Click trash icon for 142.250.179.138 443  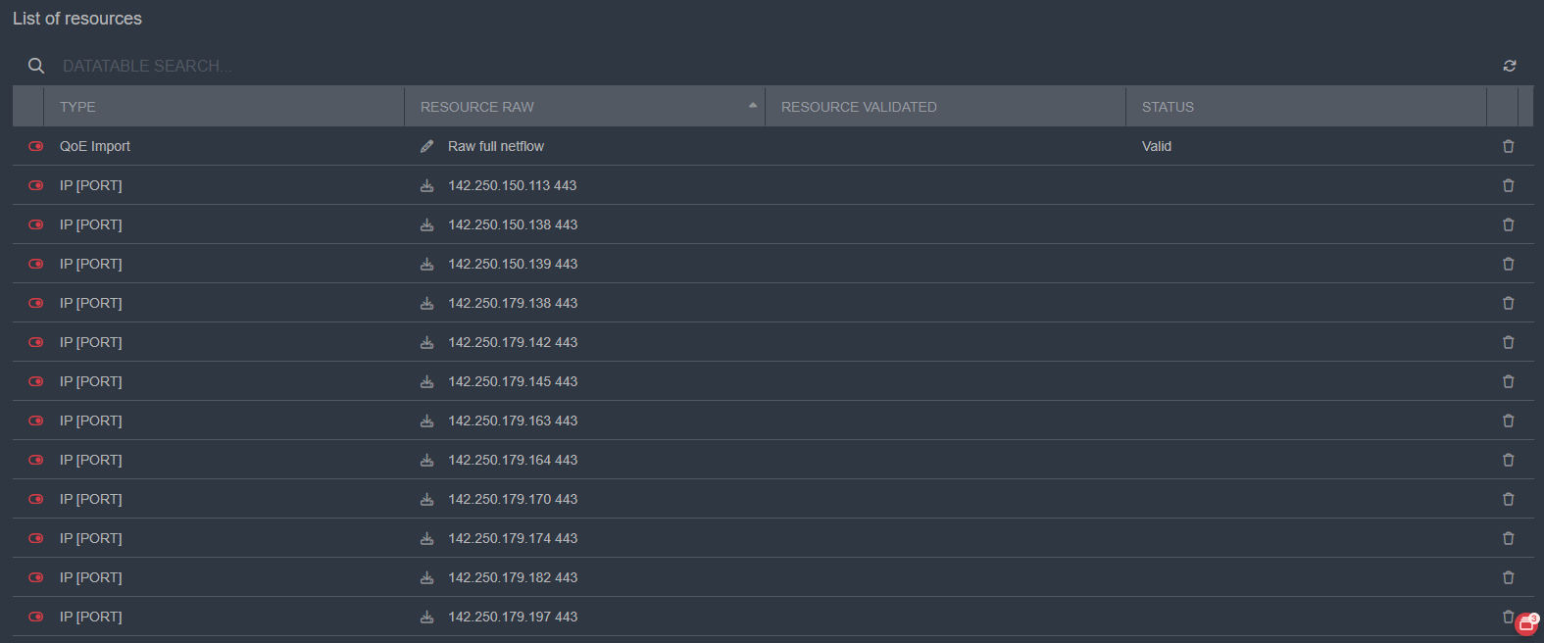[x=1508, y=303]
